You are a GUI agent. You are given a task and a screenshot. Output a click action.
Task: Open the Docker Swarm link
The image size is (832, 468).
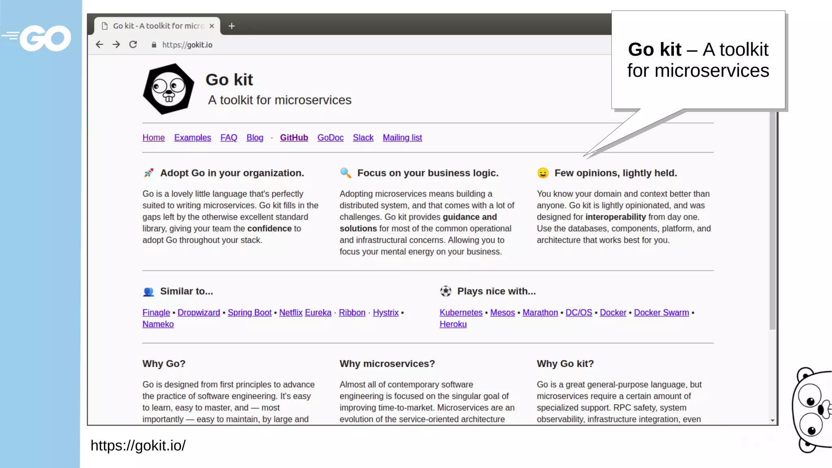point(661,313)
